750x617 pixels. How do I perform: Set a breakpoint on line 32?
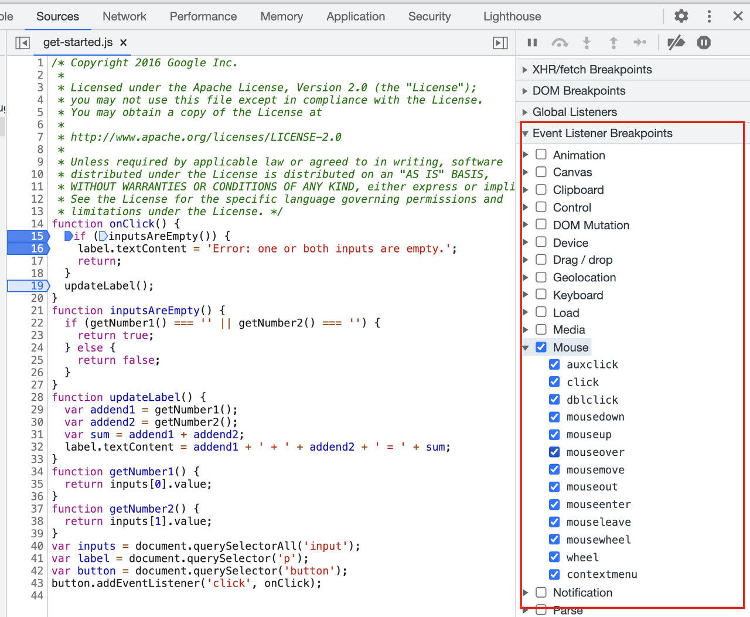click(x=37, y=447)
